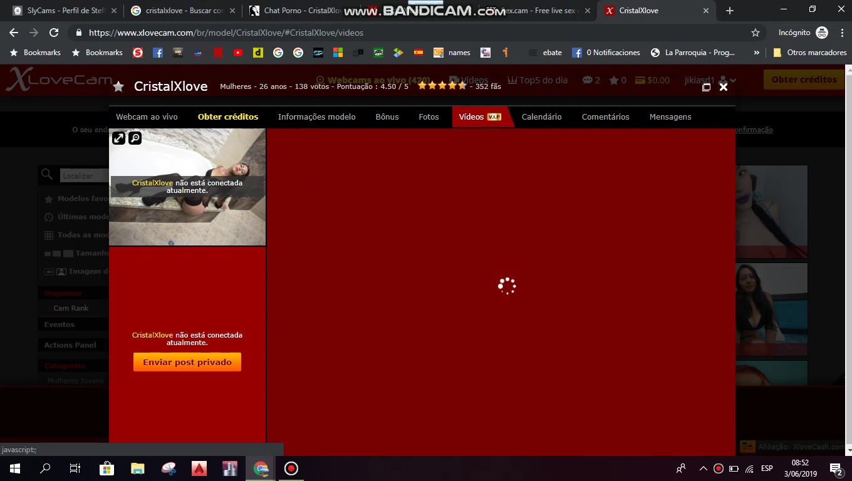
Task: Click Cam Rank in the sidebar
Action: point(71,308)
